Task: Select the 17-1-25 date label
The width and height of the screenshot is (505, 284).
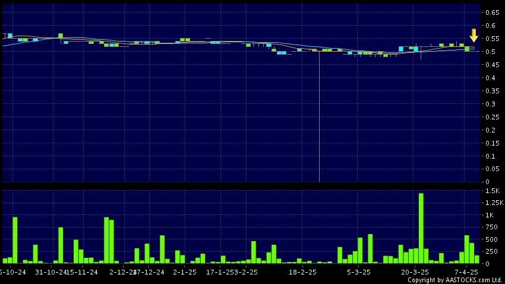Action: pos(220,272)
